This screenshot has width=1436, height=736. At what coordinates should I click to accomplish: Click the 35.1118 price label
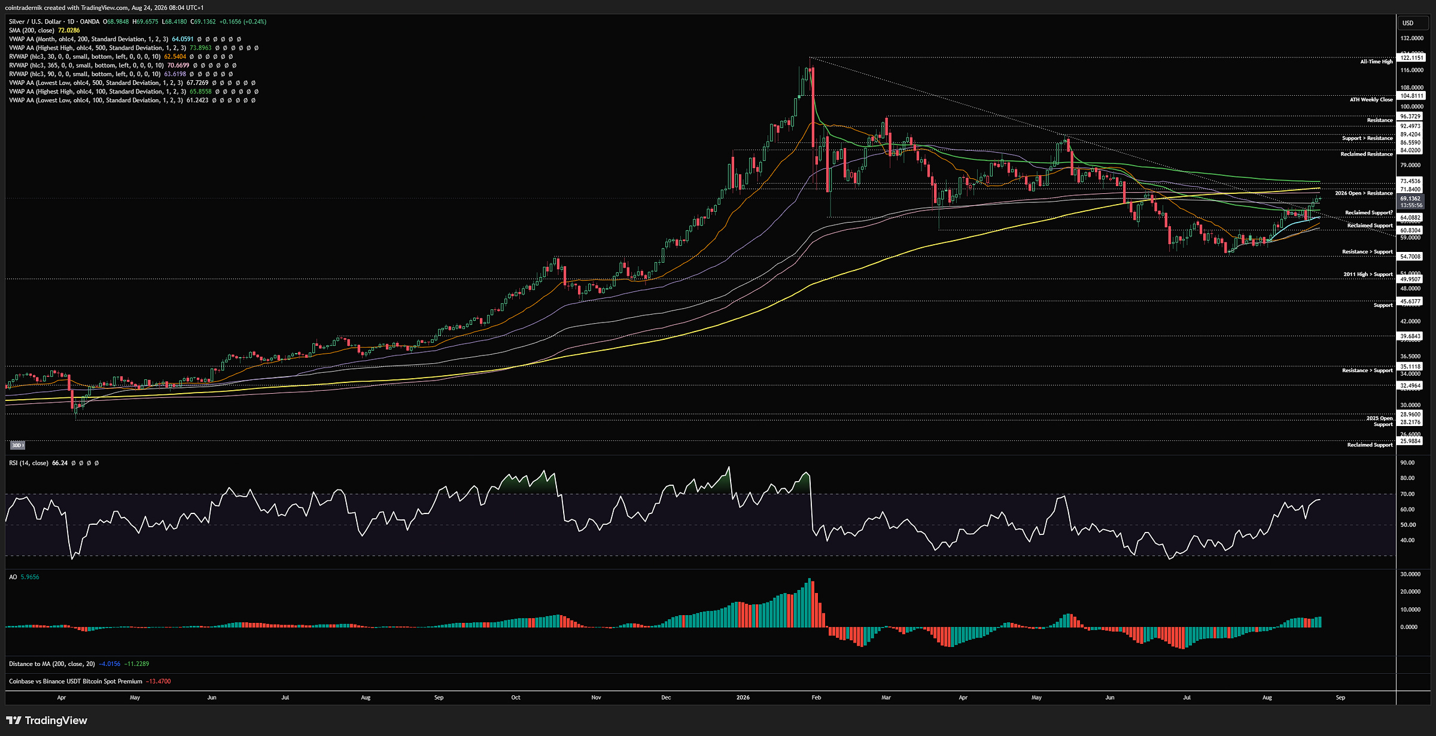(1410, 367)
